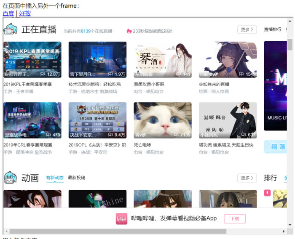Click the 8139 online streams count

[x=86, y=31]
